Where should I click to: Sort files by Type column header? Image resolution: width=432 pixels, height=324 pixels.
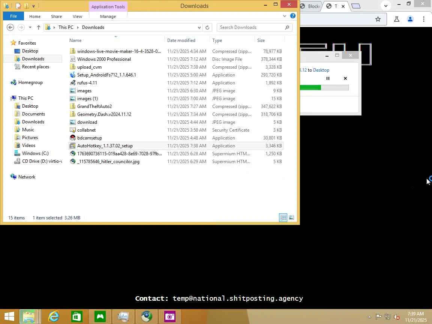coord(217,40)
